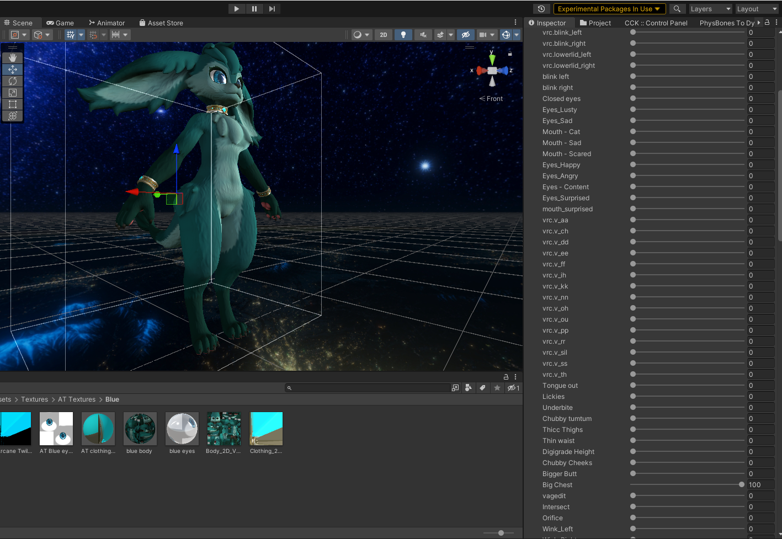The width and height of the screenshot is (782, 539).
Task: Toggle scene effects layers icon
Action: [440, 35]
